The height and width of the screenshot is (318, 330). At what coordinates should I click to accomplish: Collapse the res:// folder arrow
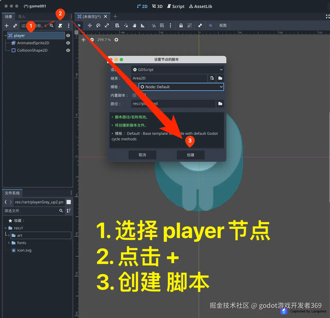(x=6, y=228)
